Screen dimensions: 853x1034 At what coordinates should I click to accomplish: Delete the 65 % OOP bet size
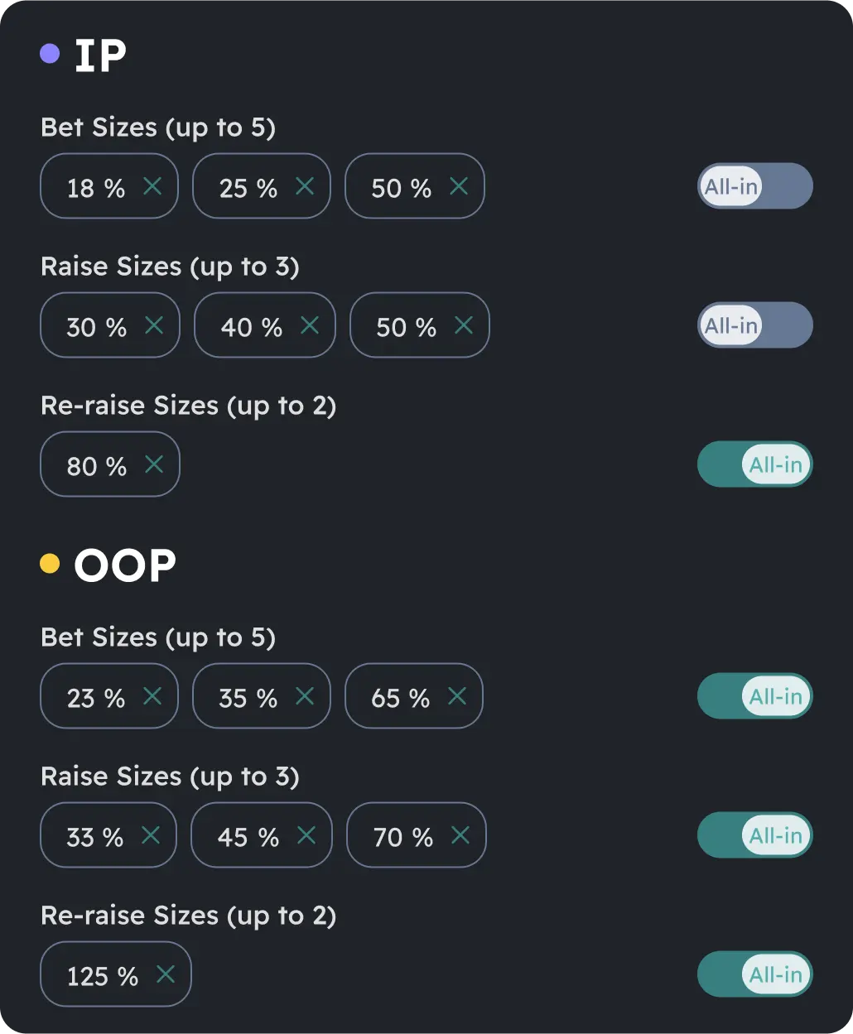456,696
